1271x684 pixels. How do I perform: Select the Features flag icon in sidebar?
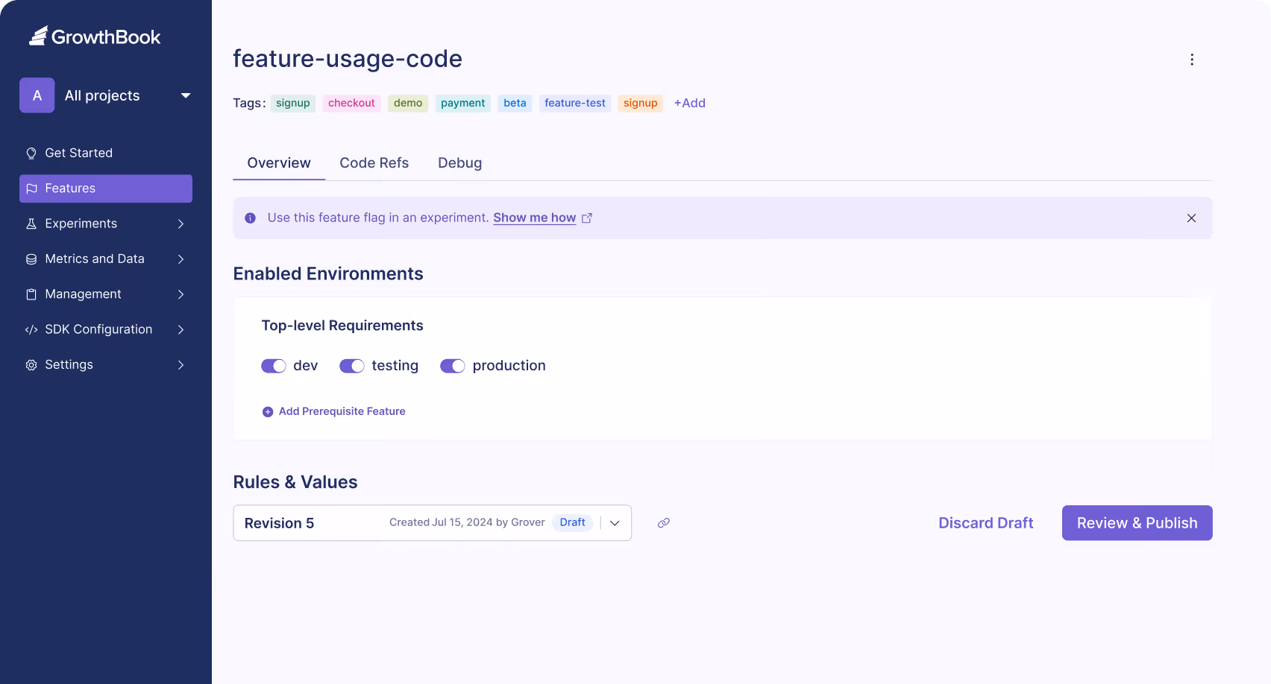point(31,188)
